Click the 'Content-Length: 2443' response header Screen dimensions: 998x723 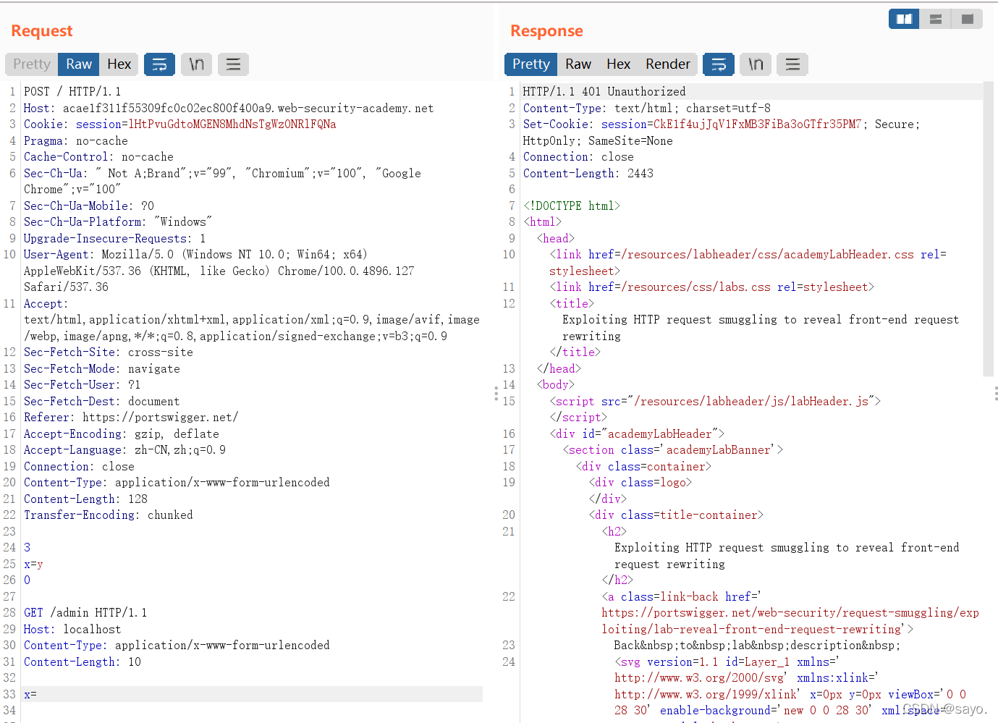588,174
